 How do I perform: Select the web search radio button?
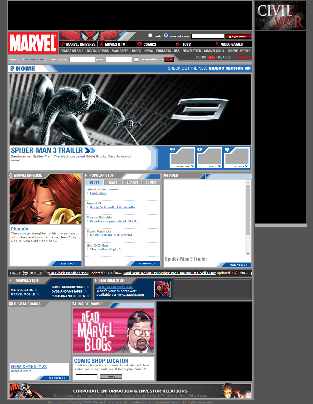pyautogui.click(x=150, y=35)
